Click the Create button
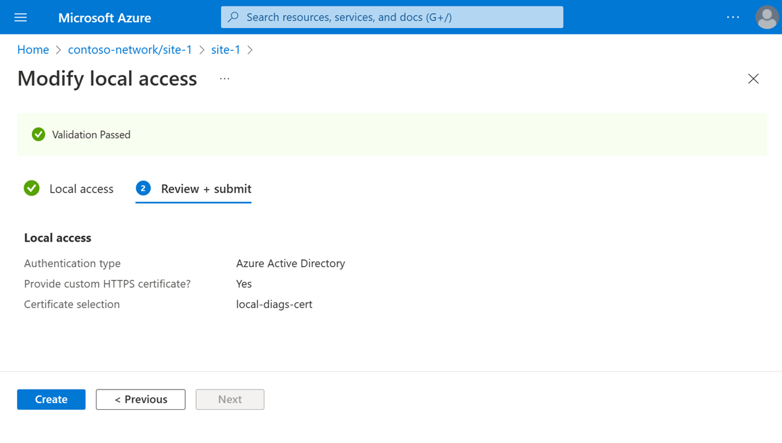 coord(51,399)
